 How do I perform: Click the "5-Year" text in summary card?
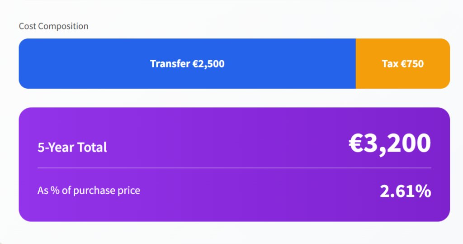pyautogui.click(x=57, y=147)
